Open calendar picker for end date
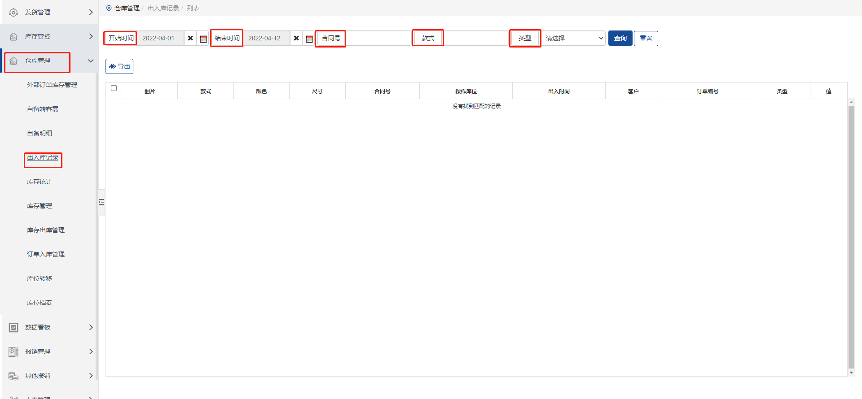Screen dimensions: 862x399 click(x=309, y=39)
